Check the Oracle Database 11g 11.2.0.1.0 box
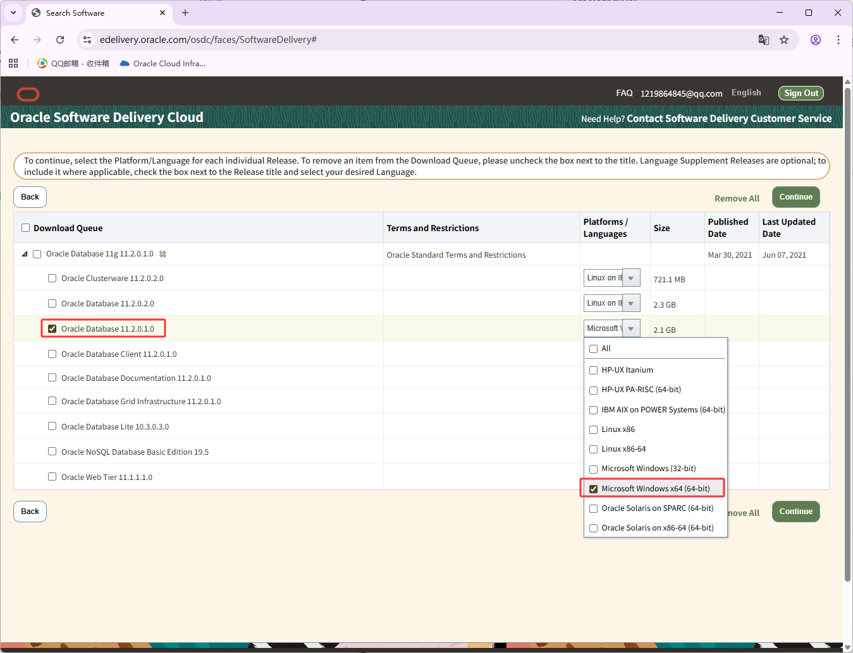The width and height of the screenshot is (853, 653). (37, 254)
